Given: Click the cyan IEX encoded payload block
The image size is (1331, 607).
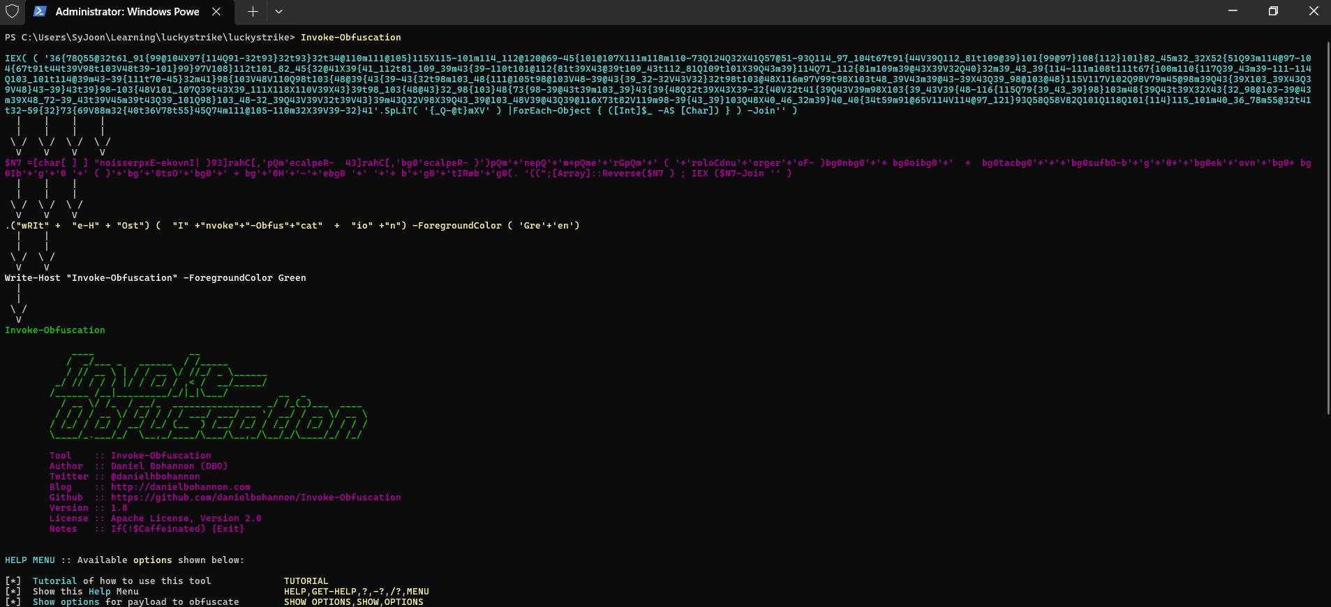Looking at the screenshot, I should tap(658, 84).
